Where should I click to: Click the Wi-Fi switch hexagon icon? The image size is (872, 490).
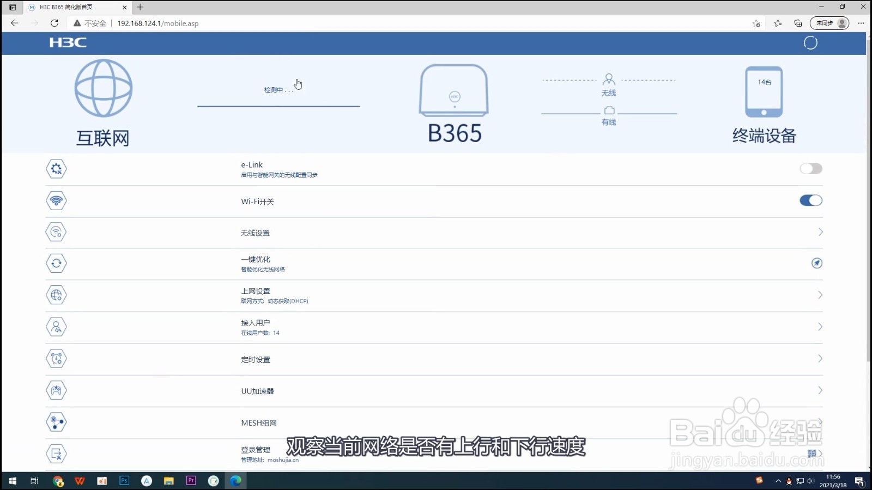(x=56, y=200)
